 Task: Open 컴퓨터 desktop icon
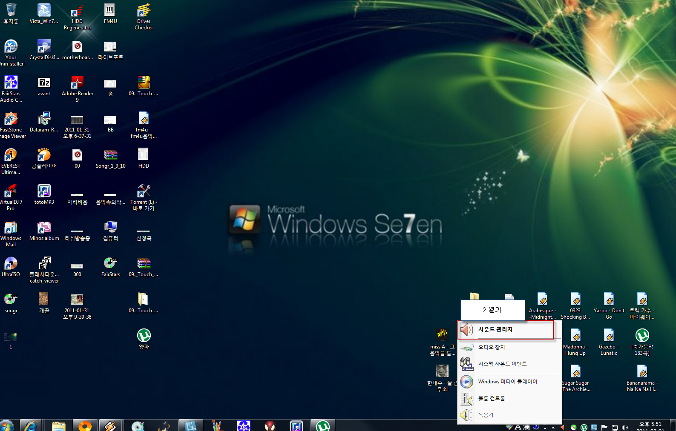110,231
